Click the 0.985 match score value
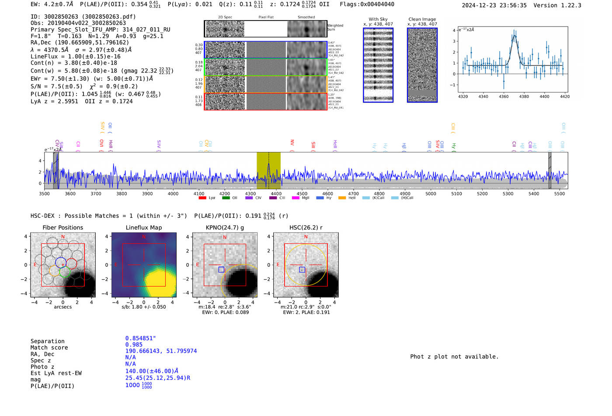 134,345
